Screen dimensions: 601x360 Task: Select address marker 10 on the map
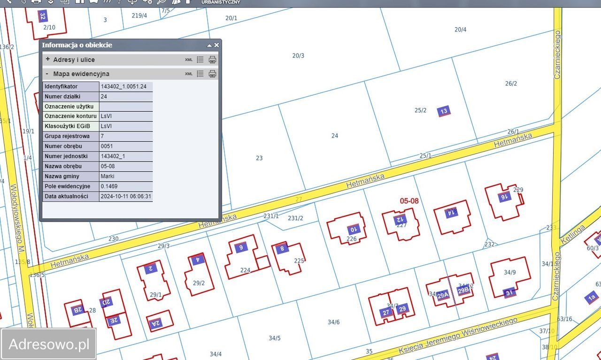[x=353, y=230]
